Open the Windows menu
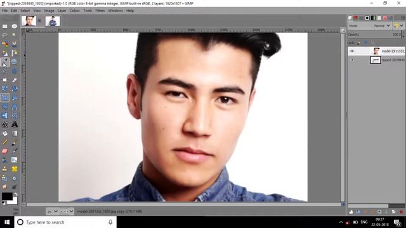The height and width of the screenshot is (228, 406). tap(115, 11)
